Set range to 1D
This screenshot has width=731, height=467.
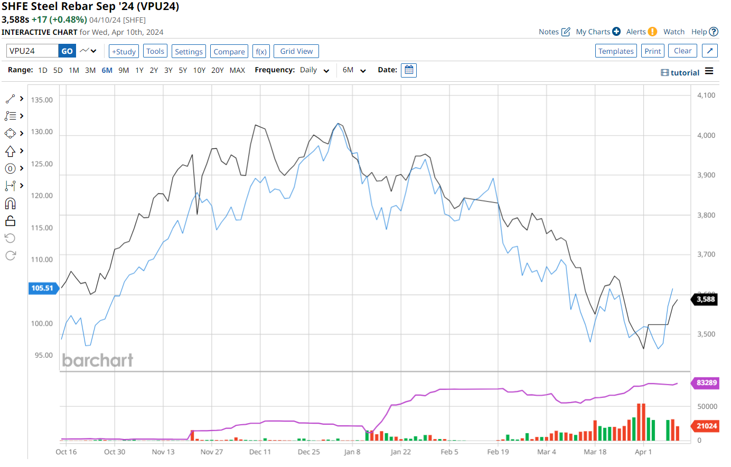click(x=43, y=70)
